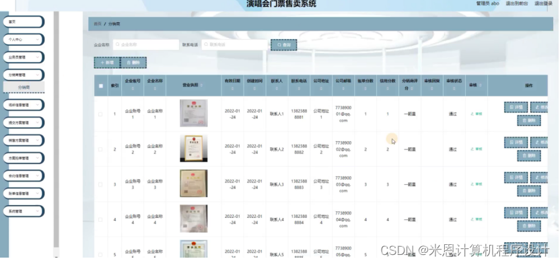Toggle the select-all checkbox in table header
This screenshot has height=263, width=560.
point(101,85)
